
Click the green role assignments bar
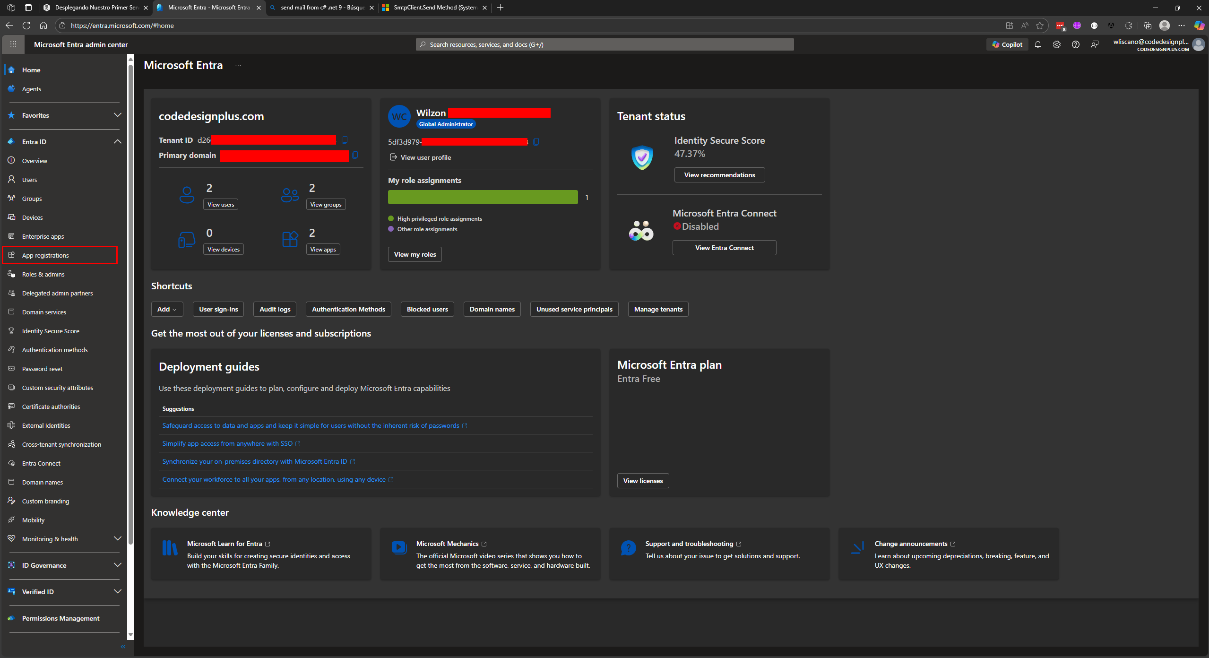(483, 197)
